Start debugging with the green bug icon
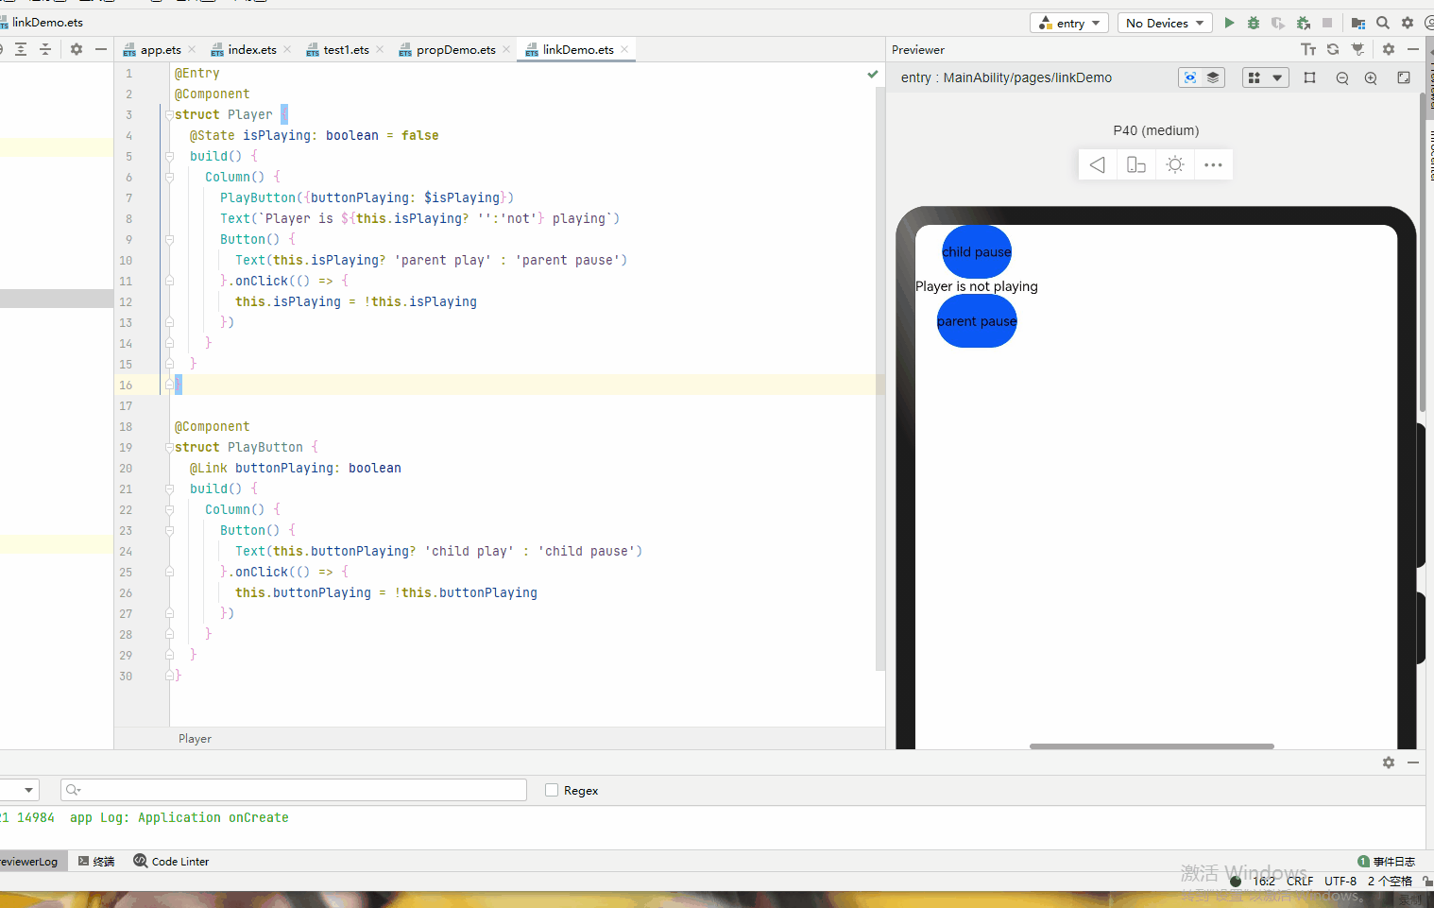This screenshot has height=908, width=1434. (x=1254, y=23)
